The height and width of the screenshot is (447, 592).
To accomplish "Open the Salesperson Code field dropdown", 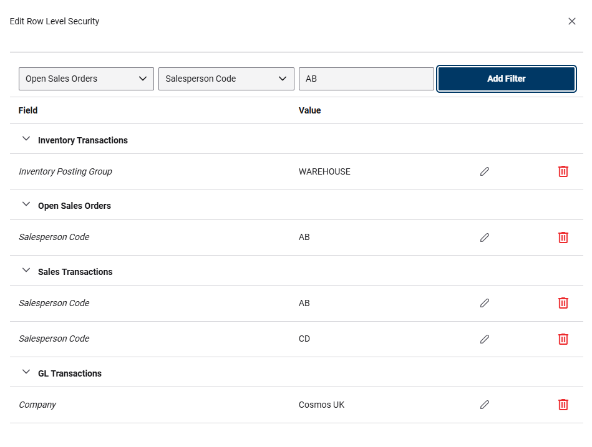I will [226, 79].
